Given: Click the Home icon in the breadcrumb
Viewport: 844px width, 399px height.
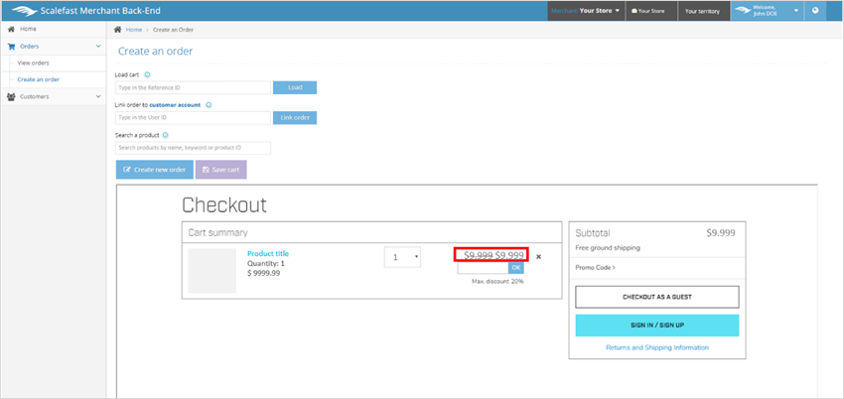Looking at the screenshot, I should tap(118, 30).
